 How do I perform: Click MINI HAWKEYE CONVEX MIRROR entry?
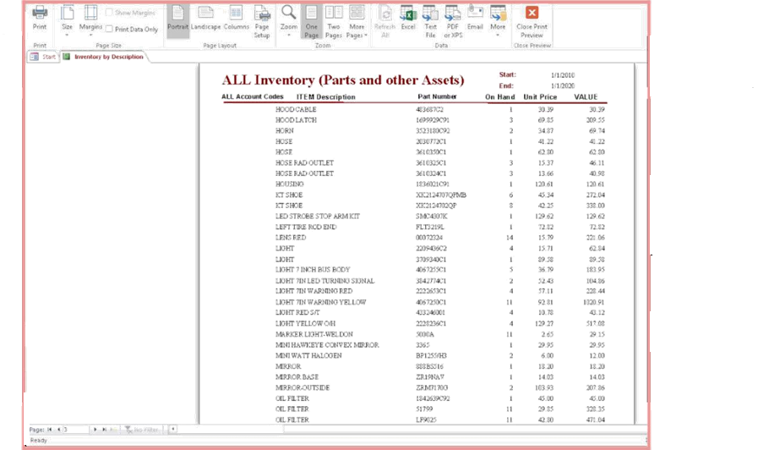(x=327, y=345)
